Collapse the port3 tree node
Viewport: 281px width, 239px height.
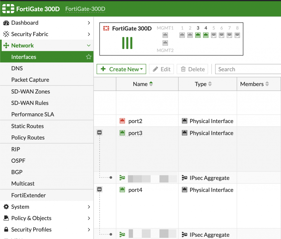(x=99, y=133)
